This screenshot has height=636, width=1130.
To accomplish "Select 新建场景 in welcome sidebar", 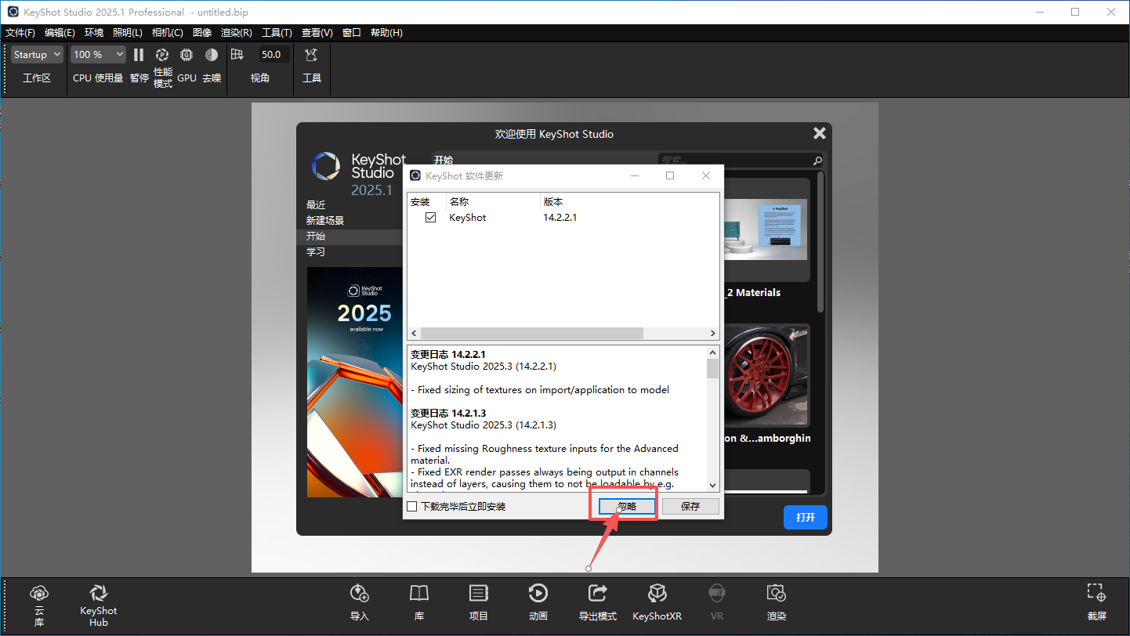I will [325, 221].
